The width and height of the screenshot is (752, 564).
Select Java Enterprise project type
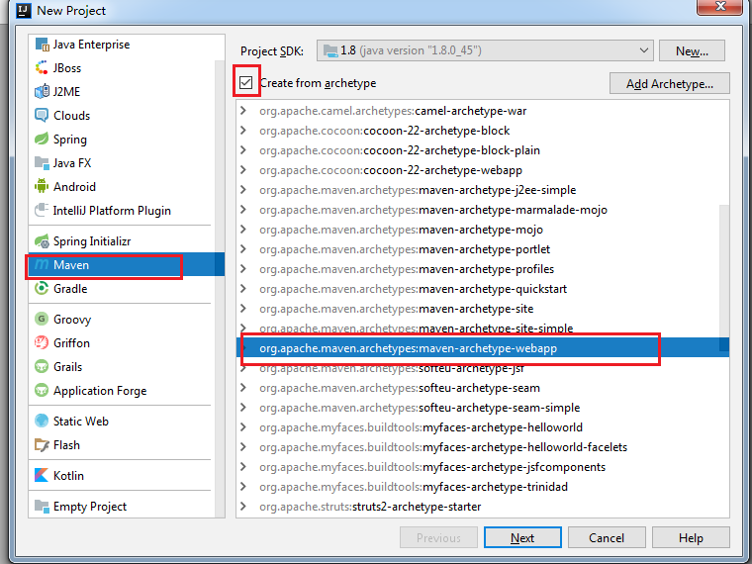(x=122, y=45)
